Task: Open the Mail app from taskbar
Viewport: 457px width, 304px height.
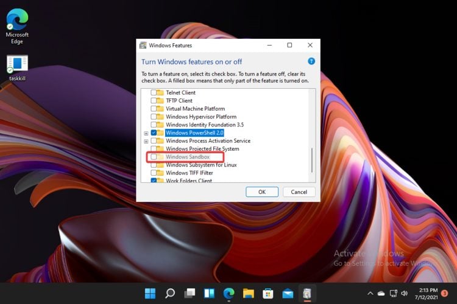Action: point(288,294)
